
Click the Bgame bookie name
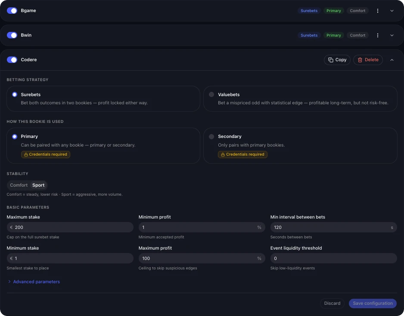[28, 11]
